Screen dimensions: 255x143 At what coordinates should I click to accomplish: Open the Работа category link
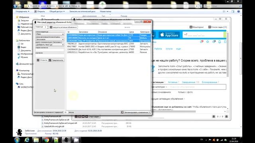click(x=158, y=48)
